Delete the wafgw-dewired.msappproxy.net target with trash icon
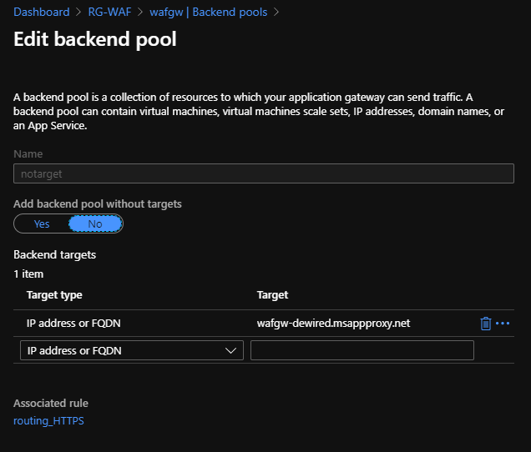This screenshot has height=452, width=531. [486, 324]
